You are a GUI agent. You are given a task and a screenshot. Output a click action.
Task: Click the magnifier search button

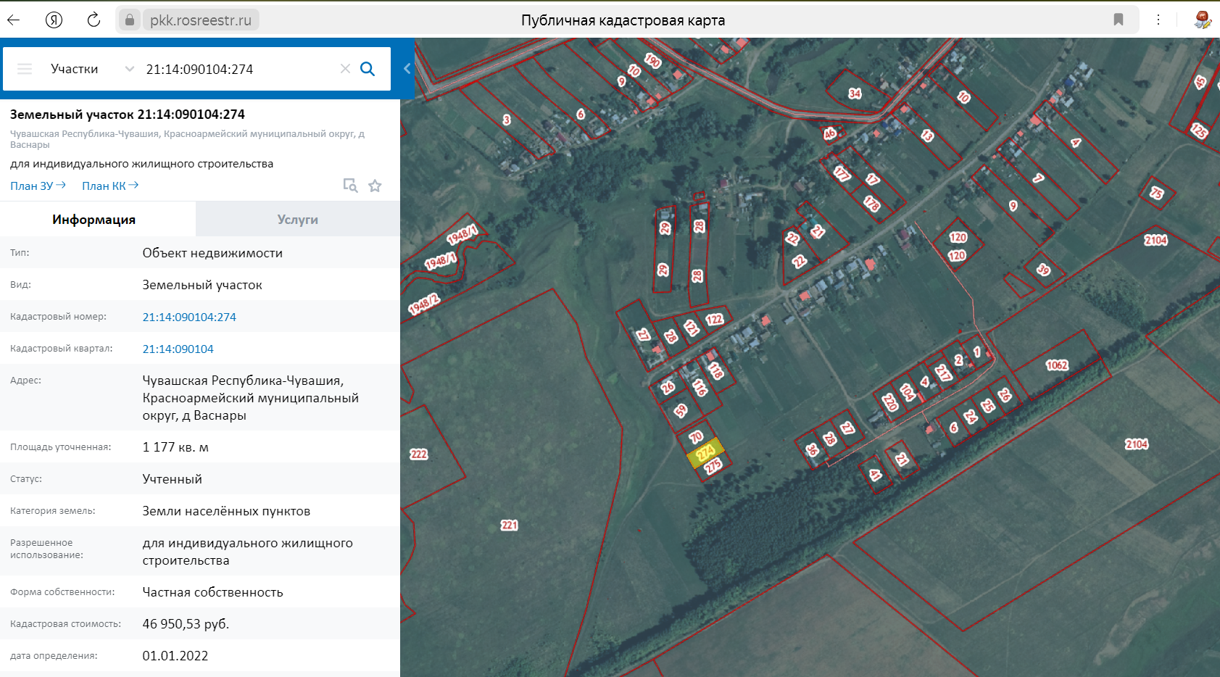(x=368, y=69)
